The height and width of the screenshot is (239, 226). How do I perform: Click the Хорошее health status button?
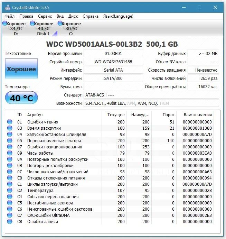(x=21, y=68)
